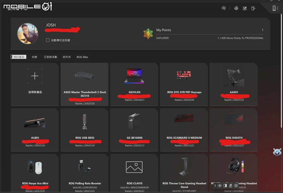Open the hexagon settings icon in header
The width and height of the screenshot is (283, 193).
click(223, 8)
